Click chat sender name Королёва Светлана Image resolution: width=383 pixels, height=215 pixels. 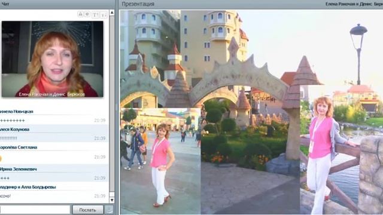tap(19, 148)
